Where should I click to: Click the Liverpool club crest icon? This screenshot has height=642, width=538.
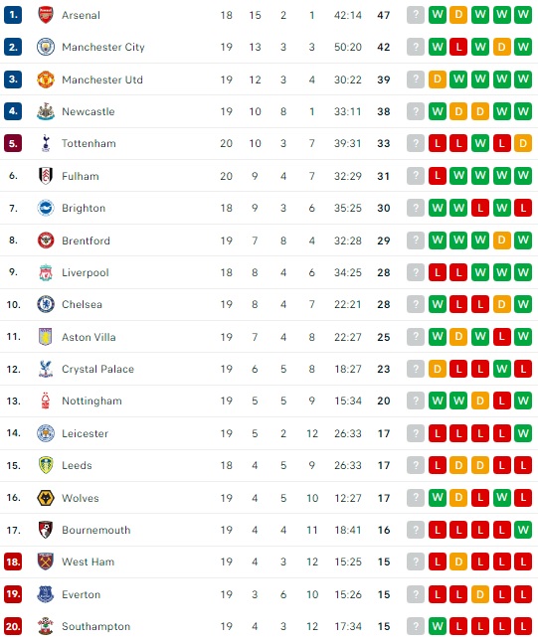click(46, 272)
